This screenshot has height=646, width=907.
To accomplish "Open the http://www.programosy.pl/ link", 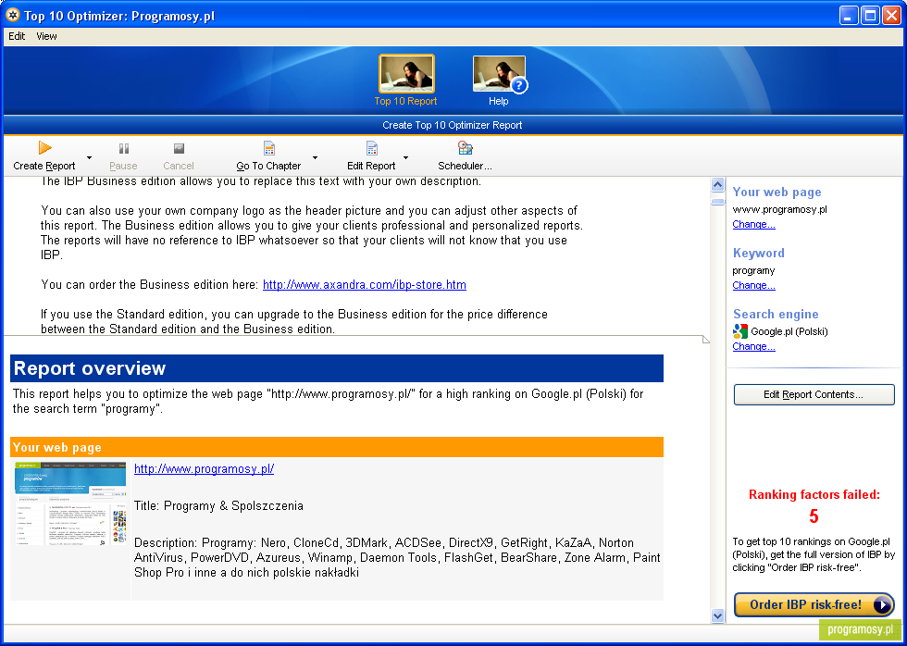I will click(x=205, y=469).
